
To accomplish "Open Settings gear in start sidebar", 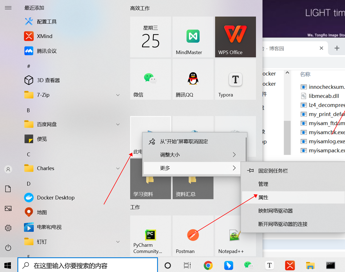I will 8,228.
